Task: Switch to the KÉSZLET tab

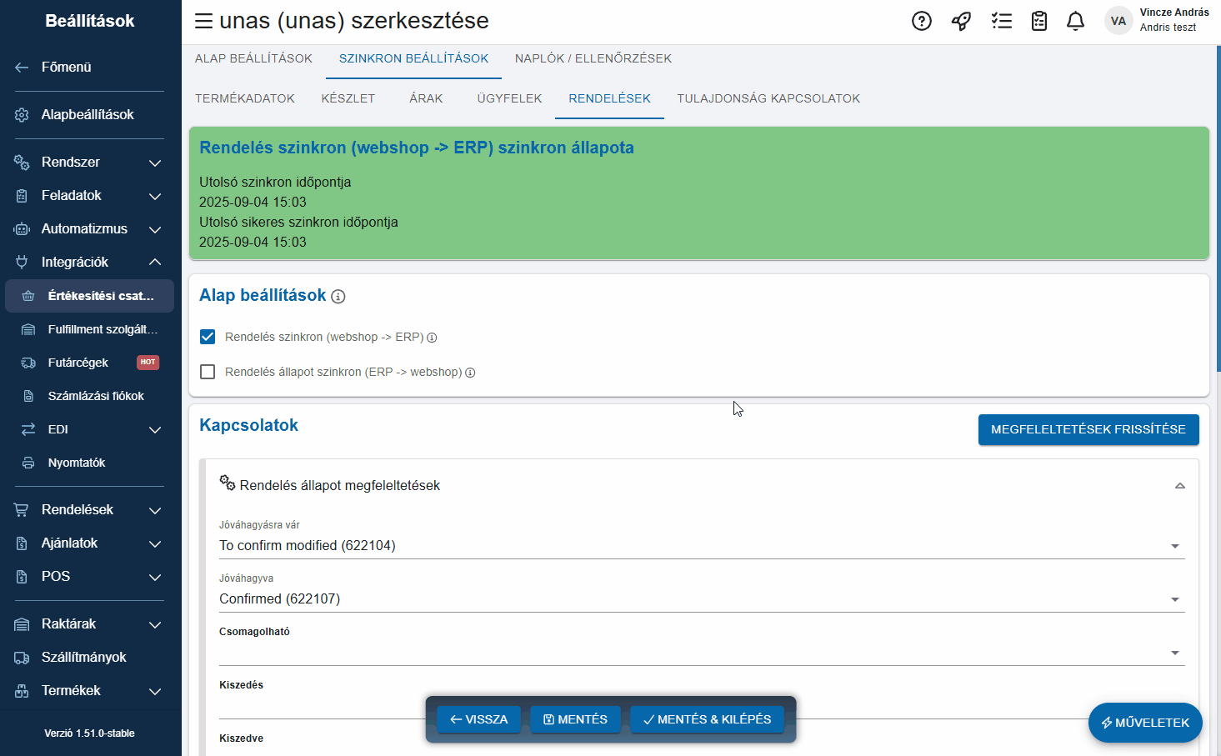Action: click(x=348, y=98)
